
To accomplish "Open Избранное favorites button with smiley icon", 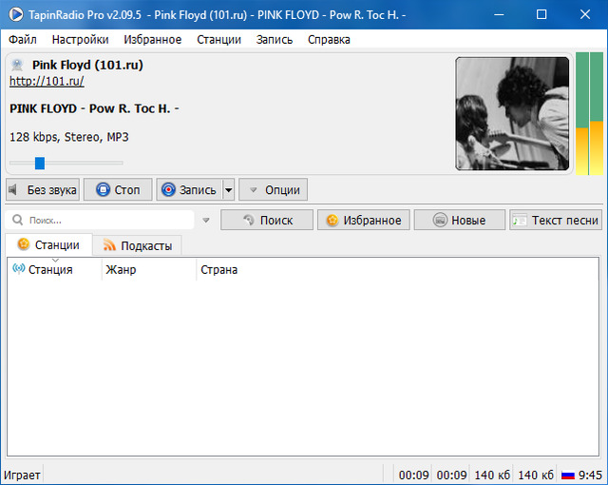I will (x=364, y=220).
